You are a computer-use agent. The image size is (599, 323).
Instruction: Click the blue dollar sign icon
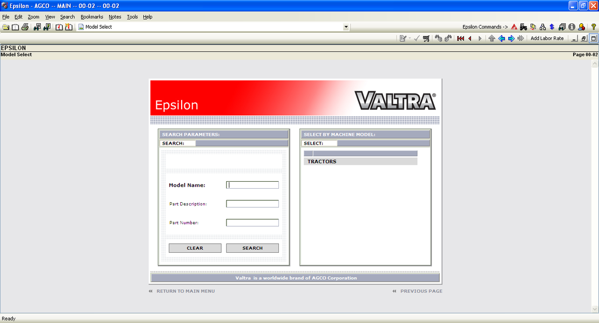pos(552,27)
